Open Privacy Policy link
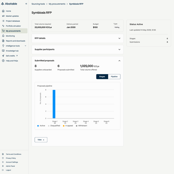 coord(11,158)
